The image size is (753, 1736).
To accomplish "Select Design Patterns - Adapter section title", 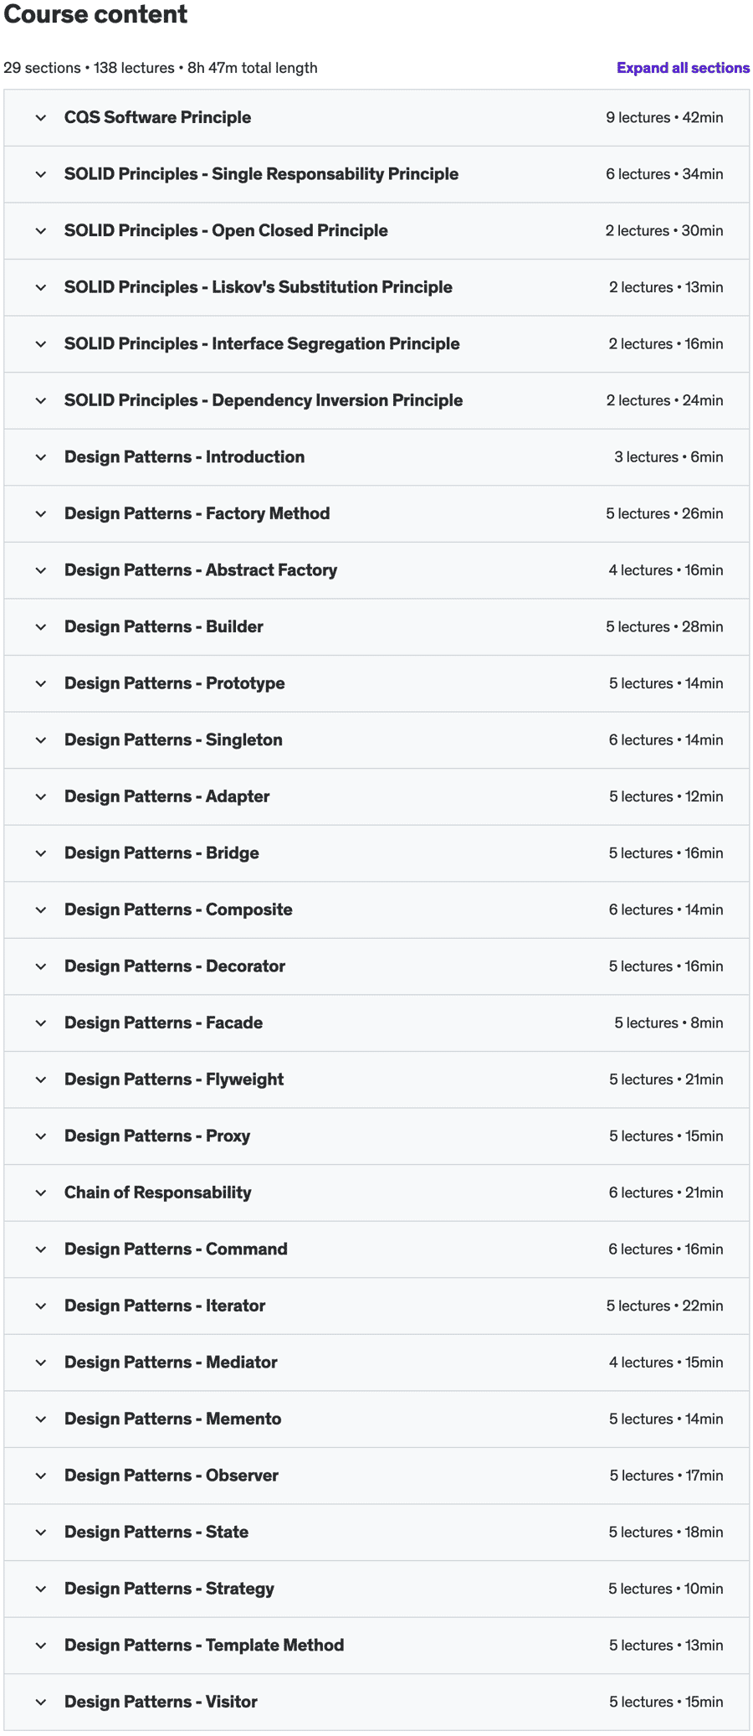I will [167, 796].
